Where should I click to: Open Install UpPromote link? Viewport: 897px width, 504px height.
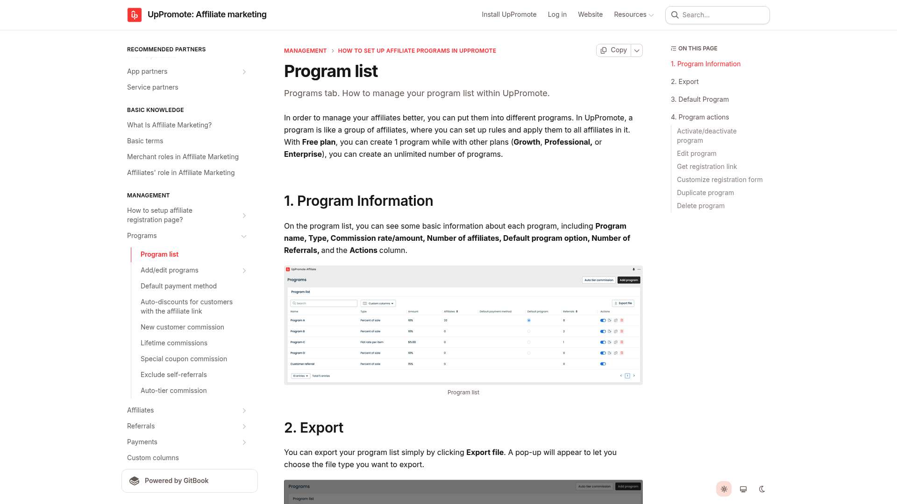[509, 14]
